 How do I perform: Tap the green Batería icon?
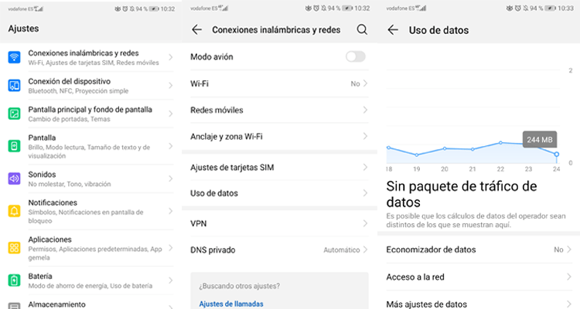pos(14,280)
